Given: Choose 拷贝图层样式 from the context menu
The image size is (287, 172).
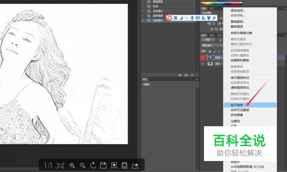Looking at the screenshot, I should point(240,78).
